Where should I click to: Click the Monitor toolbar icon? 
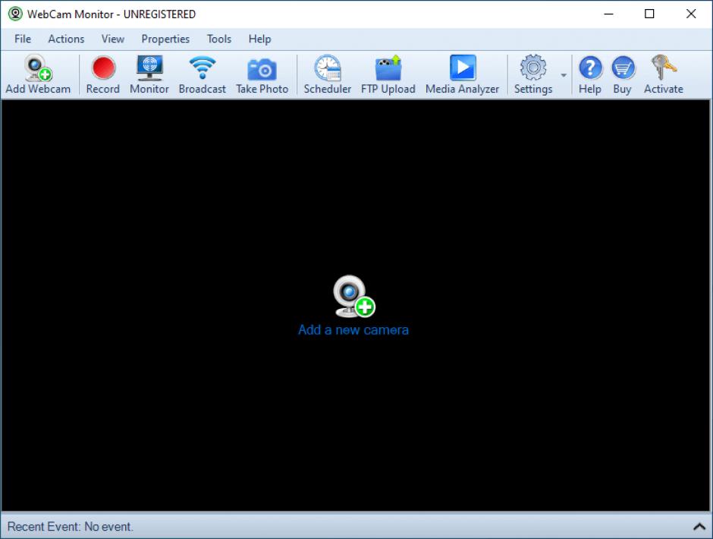tap(149, 68)
